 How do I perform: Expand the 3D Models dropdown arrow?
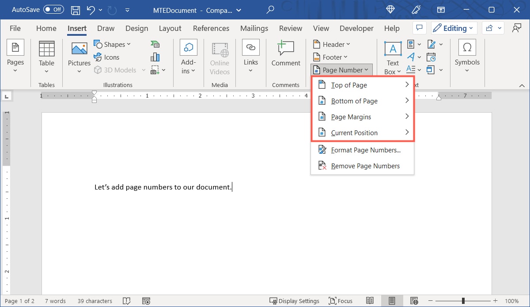coord(143,69)
